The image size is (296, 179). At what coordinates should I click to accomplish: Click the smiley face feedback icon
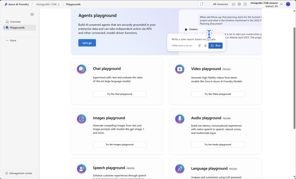(x=245, y=4)
